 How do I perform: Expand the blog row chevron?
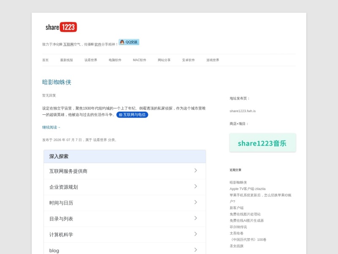(196, 250)
